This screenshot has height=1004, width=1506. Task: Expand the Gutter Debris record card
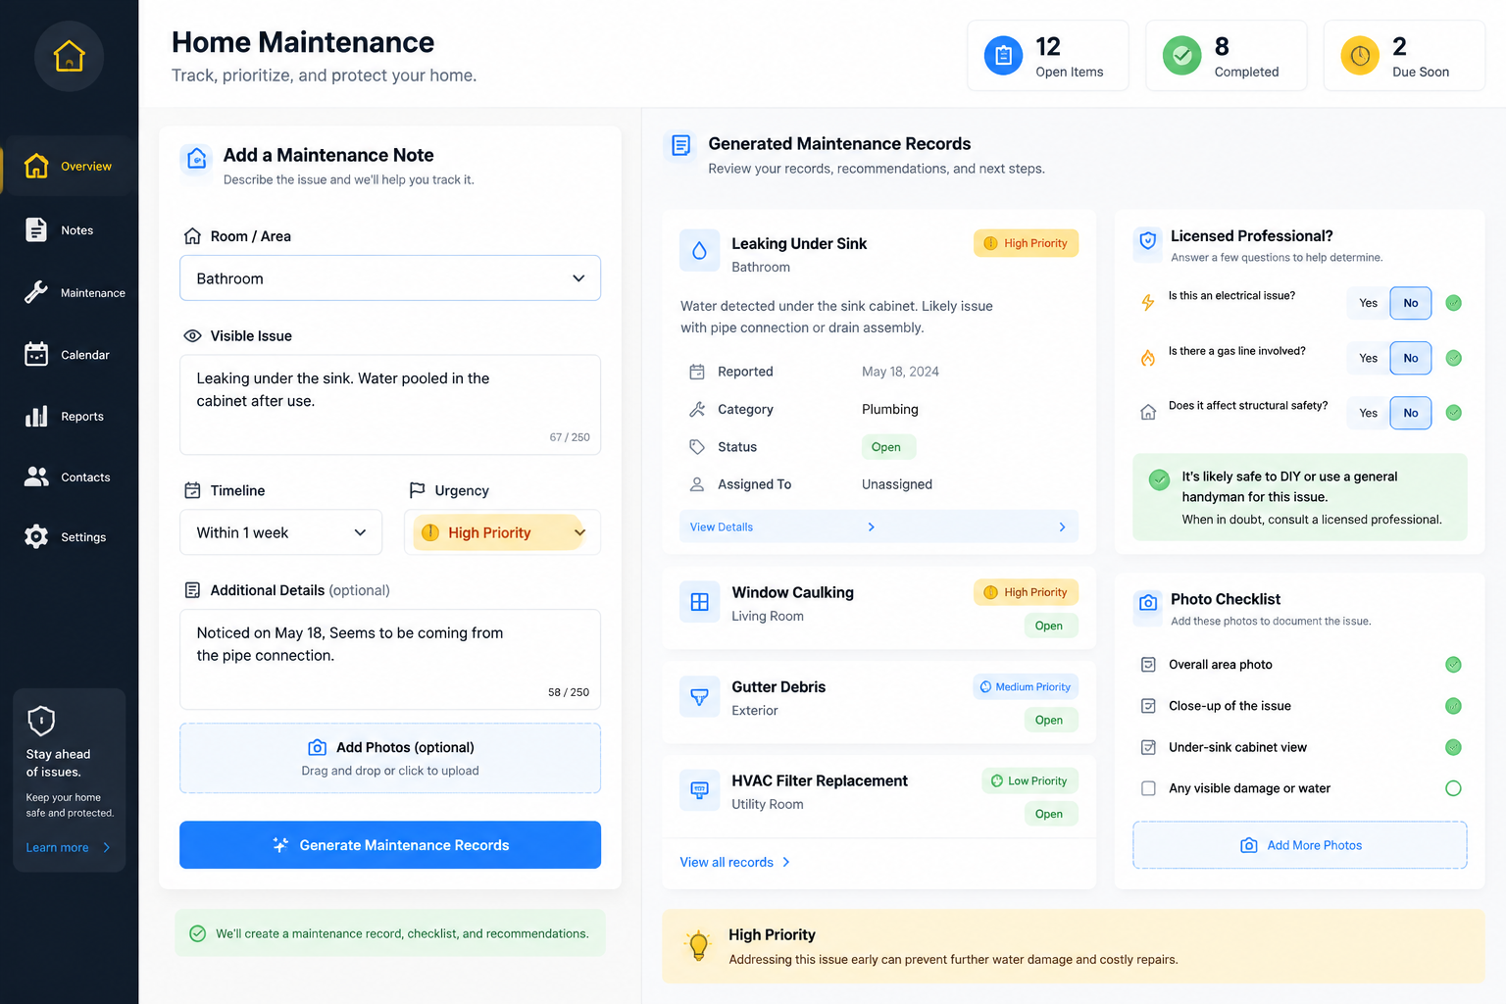pos(878,702)
